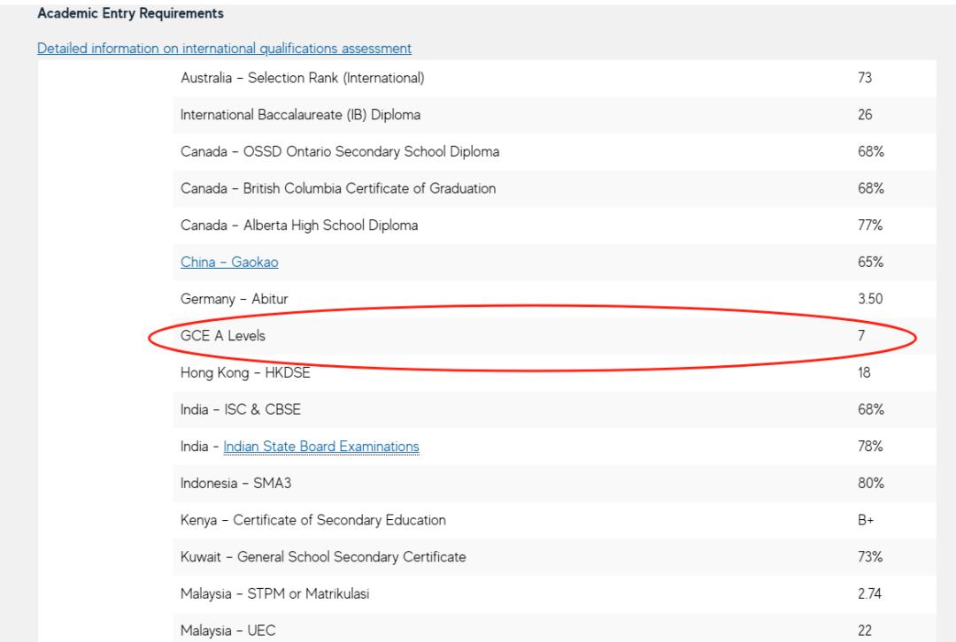Click the Kuwait General School Secondary Certificate row
Image resolution: width=956 pixels, height=642 pixels.
(323, 557)
